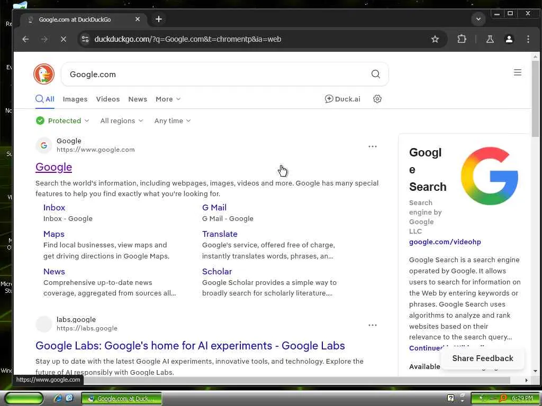View site information icon in address bar

[x=85, y=39]
